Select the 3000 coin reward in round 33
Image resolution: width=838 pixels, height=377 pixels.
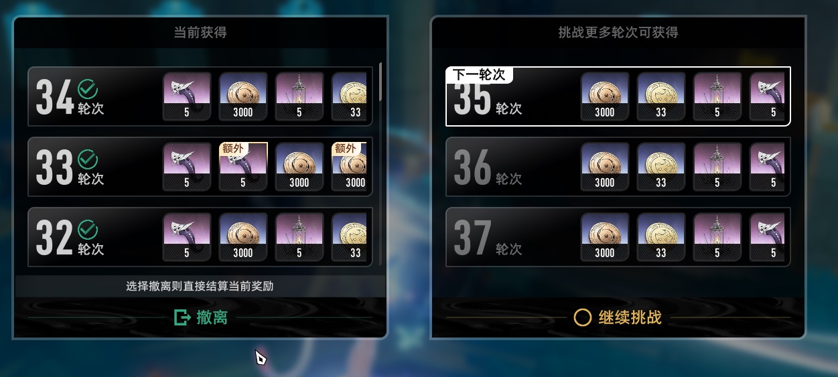click(x=299, y=167)
